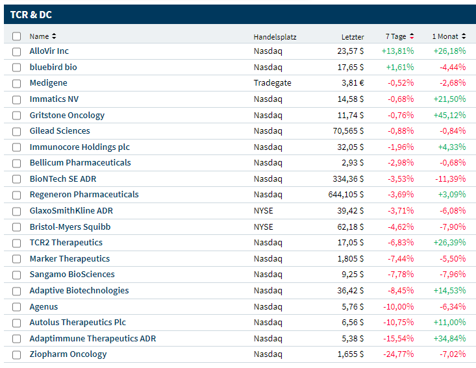Tick the select-all checkbox in header
Image resolution: width=476 pixels, height=368 pixels.
click(16, 36)
